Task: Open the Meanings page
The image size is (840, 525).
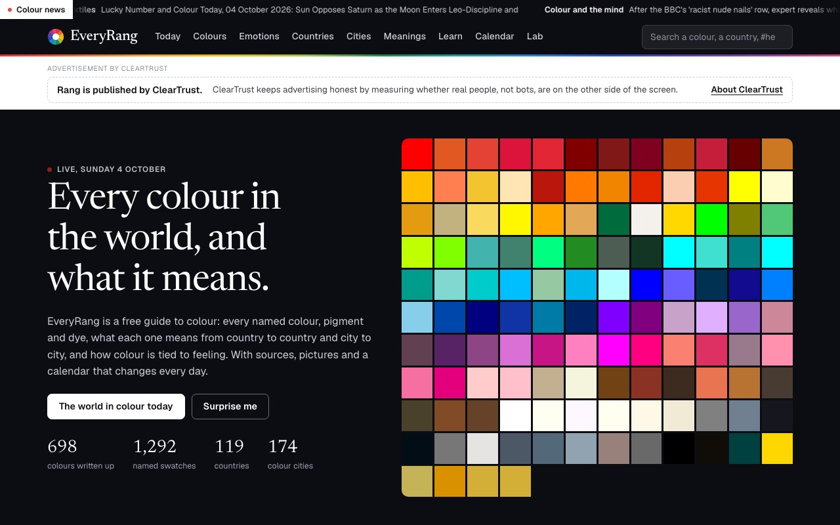Action: (x=404, y=36)
